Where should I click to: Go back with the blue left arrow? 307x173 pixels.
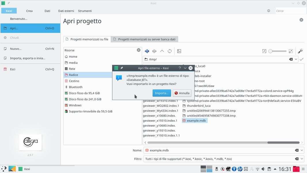147,51
